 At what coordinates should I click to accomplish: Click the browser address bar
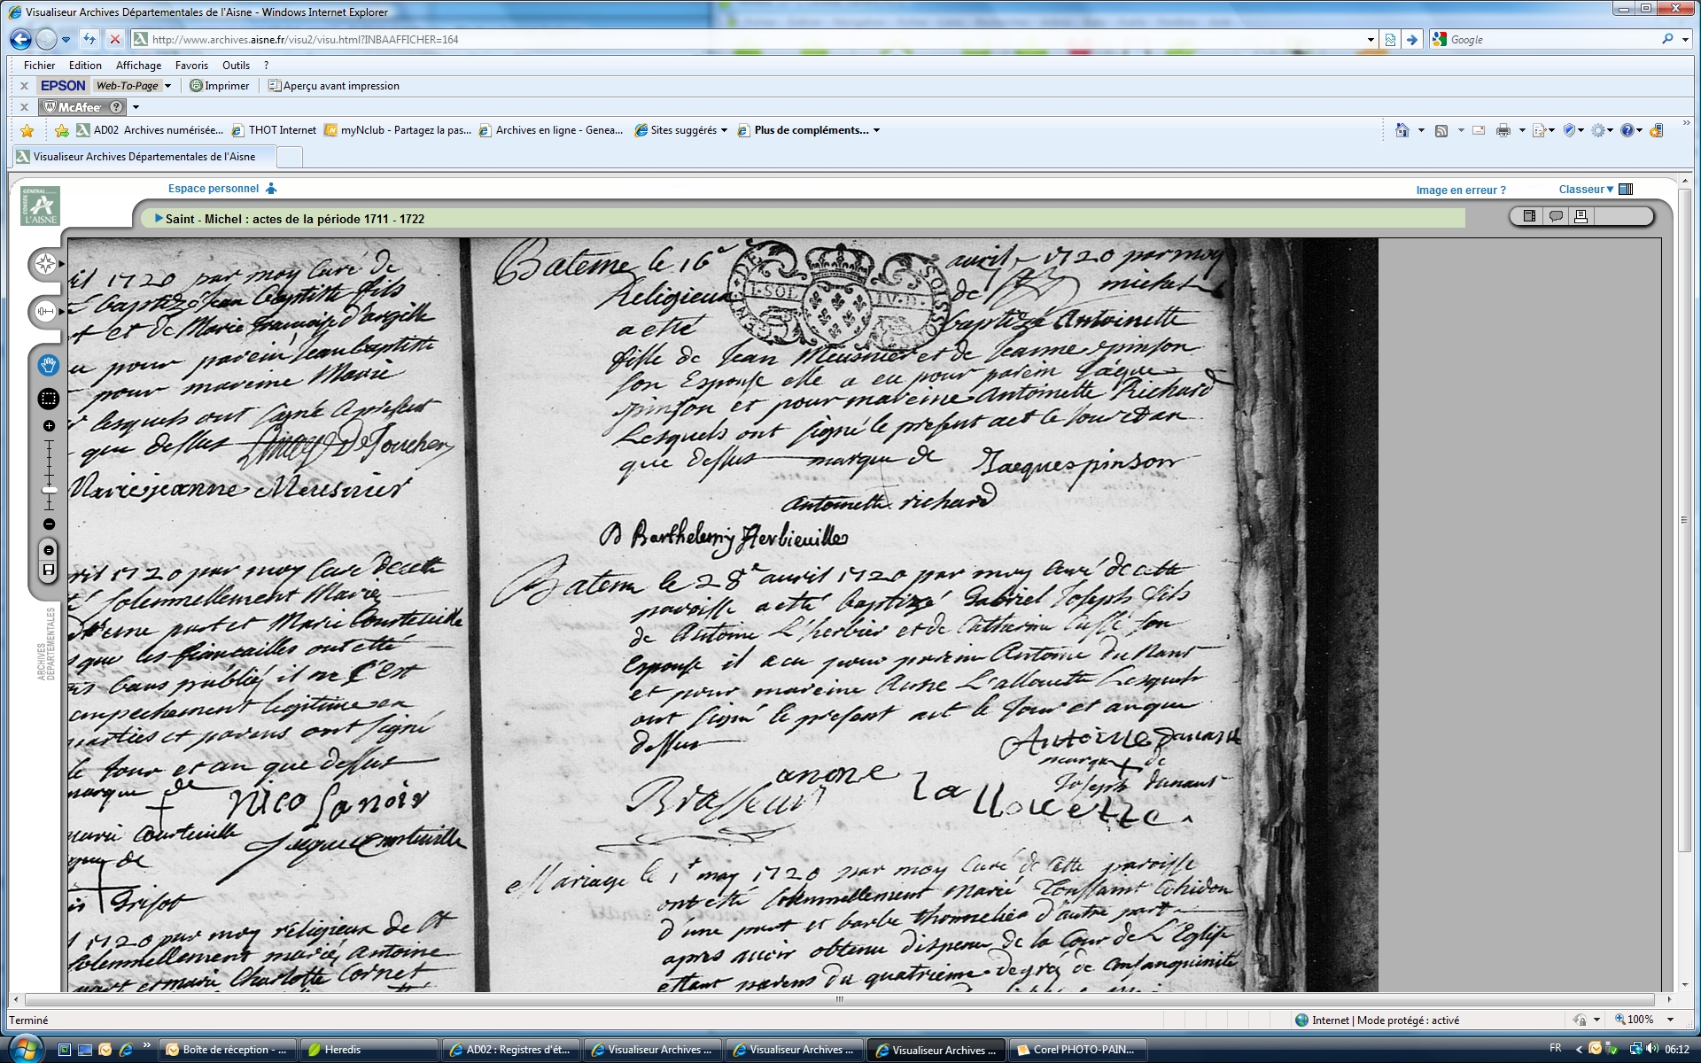753,40
